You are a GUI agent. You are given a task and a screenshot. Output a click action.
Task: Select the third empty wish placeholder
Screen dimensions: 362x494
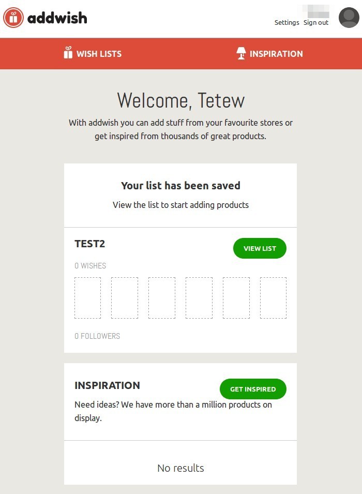(162, 298)
